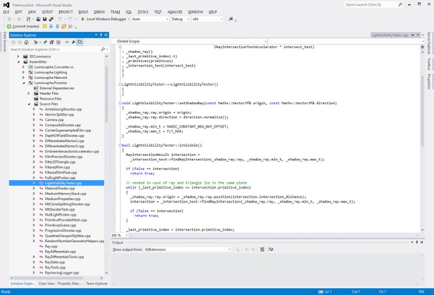Select Camera.cpp in Solution Explorer
Viewport: 434px width, 295px height.
tap(55, 119)
